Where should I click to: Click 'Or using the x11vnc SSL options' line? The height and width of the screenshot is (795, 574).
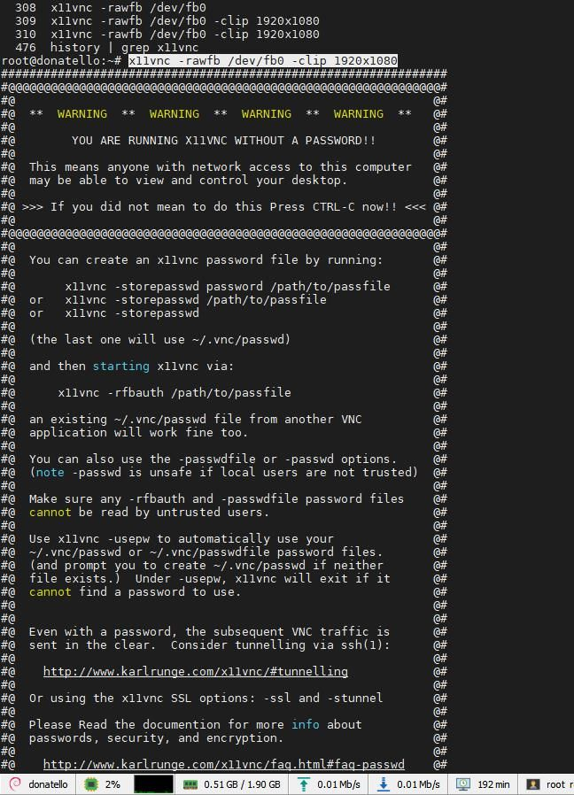pos(206,699)
